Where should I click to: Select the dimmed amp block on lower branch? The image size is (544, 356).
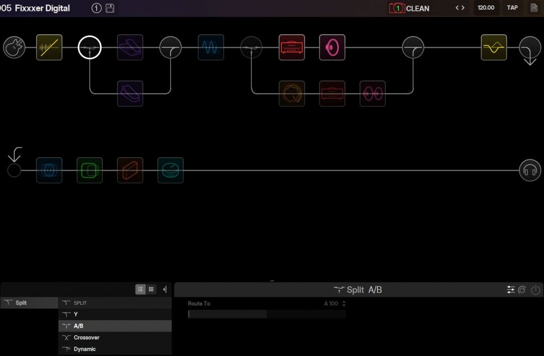click(x=332, y=94)
